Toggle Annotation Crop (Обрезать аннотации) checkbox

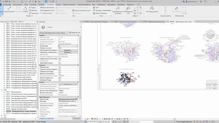coord(60,71)
